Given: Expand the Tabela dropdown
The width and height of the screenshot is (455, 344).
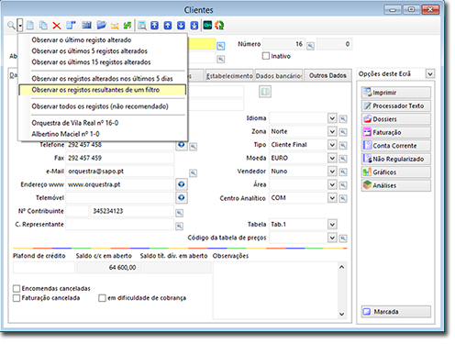Looking at the screenshot, I should 332,225.
